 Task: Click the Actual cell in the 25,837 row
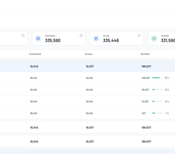coord(90,90)
